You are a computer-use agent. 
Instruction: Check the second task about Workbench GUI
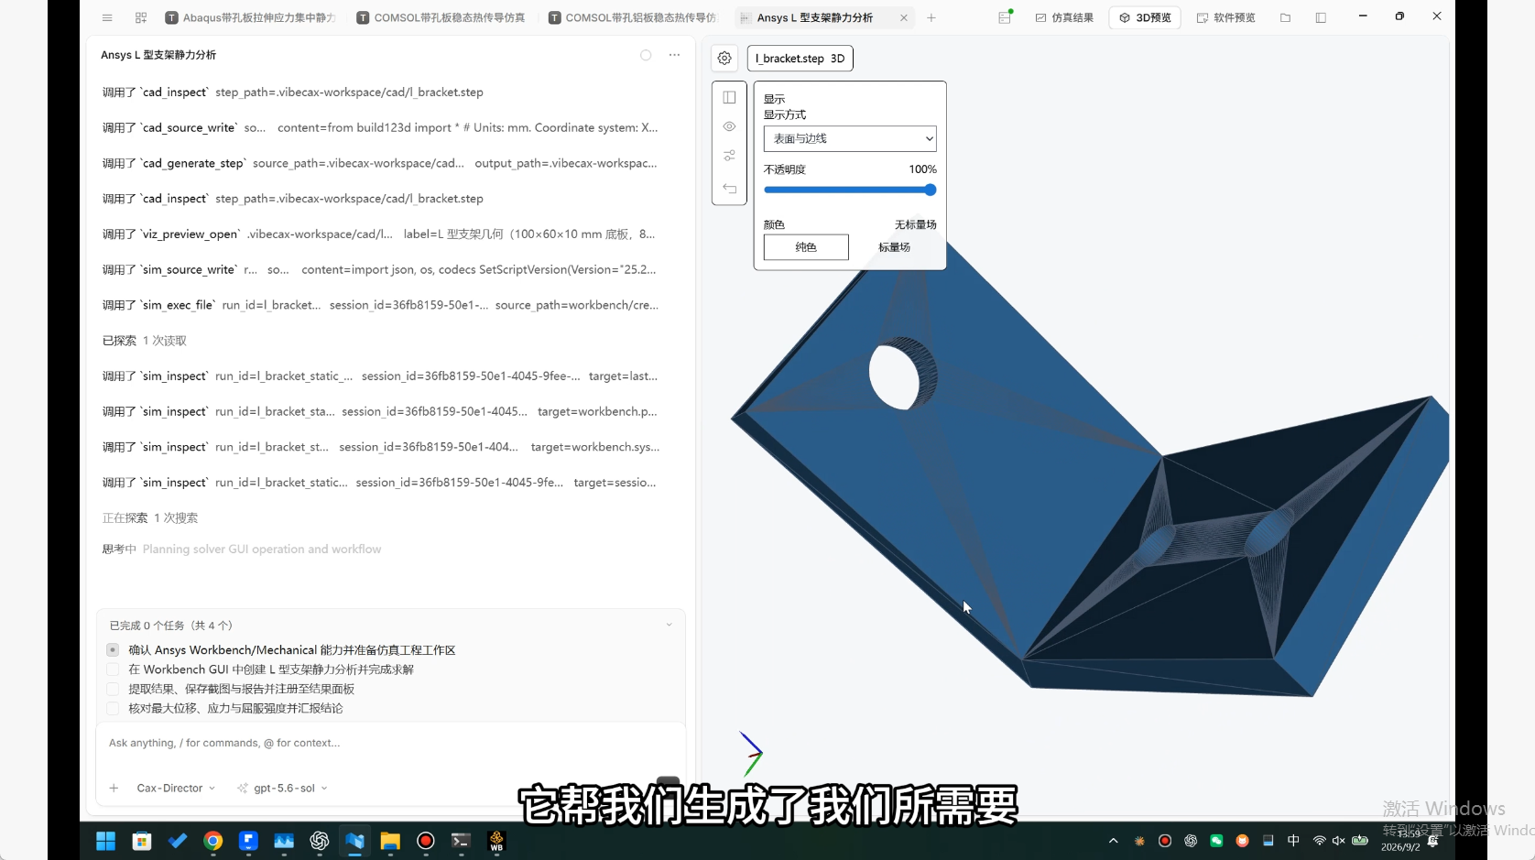(113, 669)
